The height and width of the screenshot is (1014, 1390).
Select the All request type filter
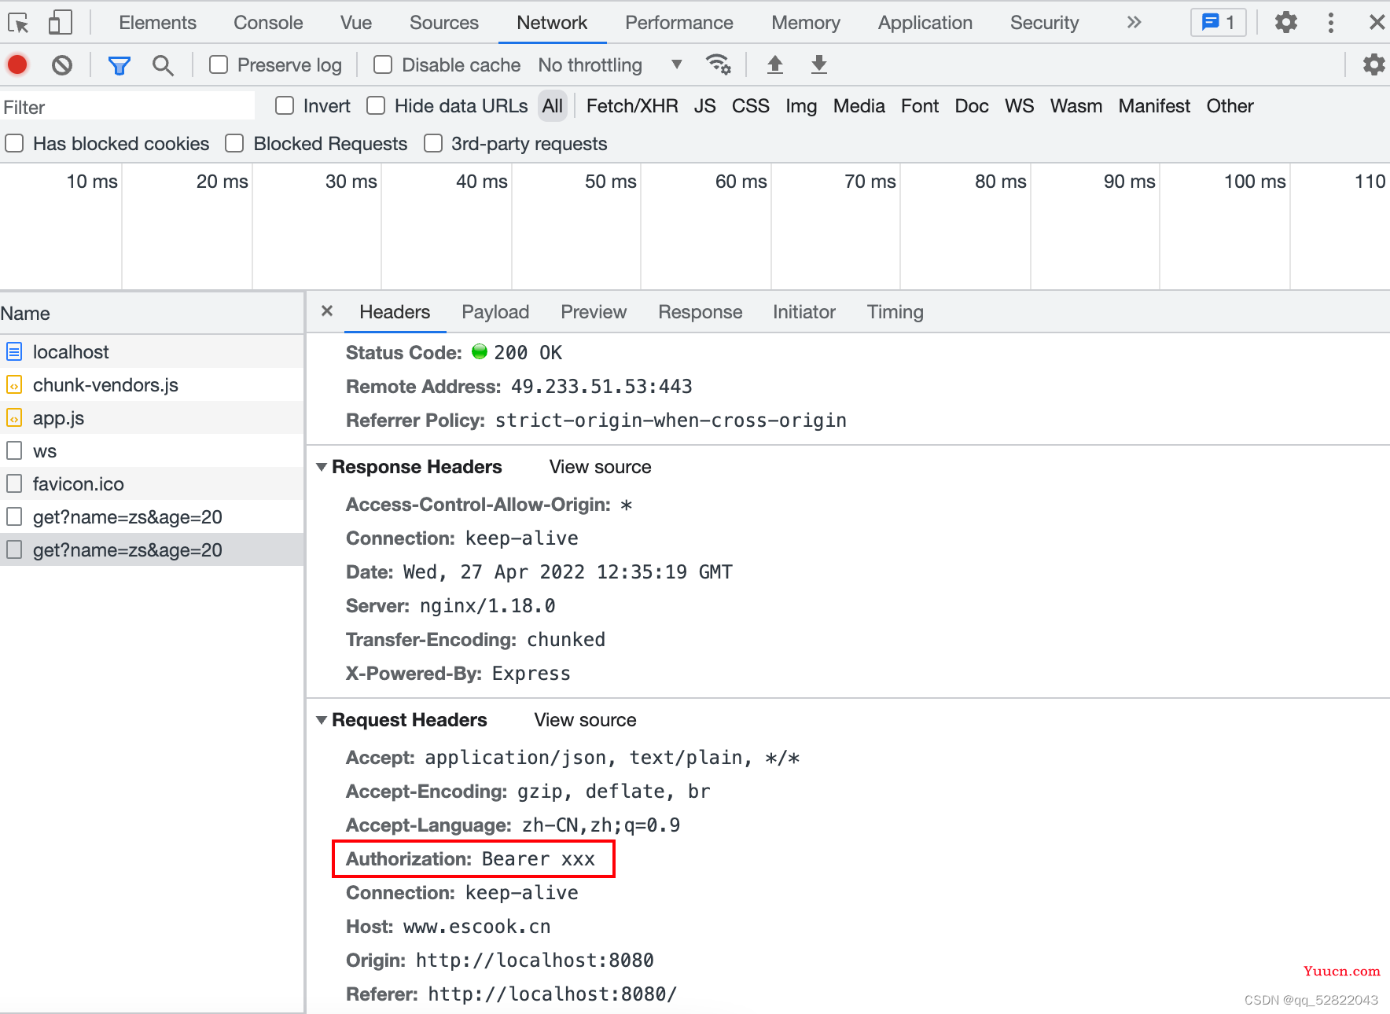(x=553, y=106)
